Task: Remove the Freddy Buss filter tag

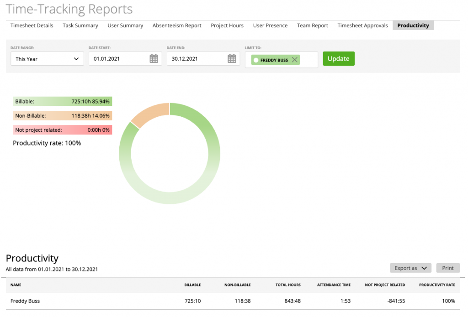Action: pos(294,59)
